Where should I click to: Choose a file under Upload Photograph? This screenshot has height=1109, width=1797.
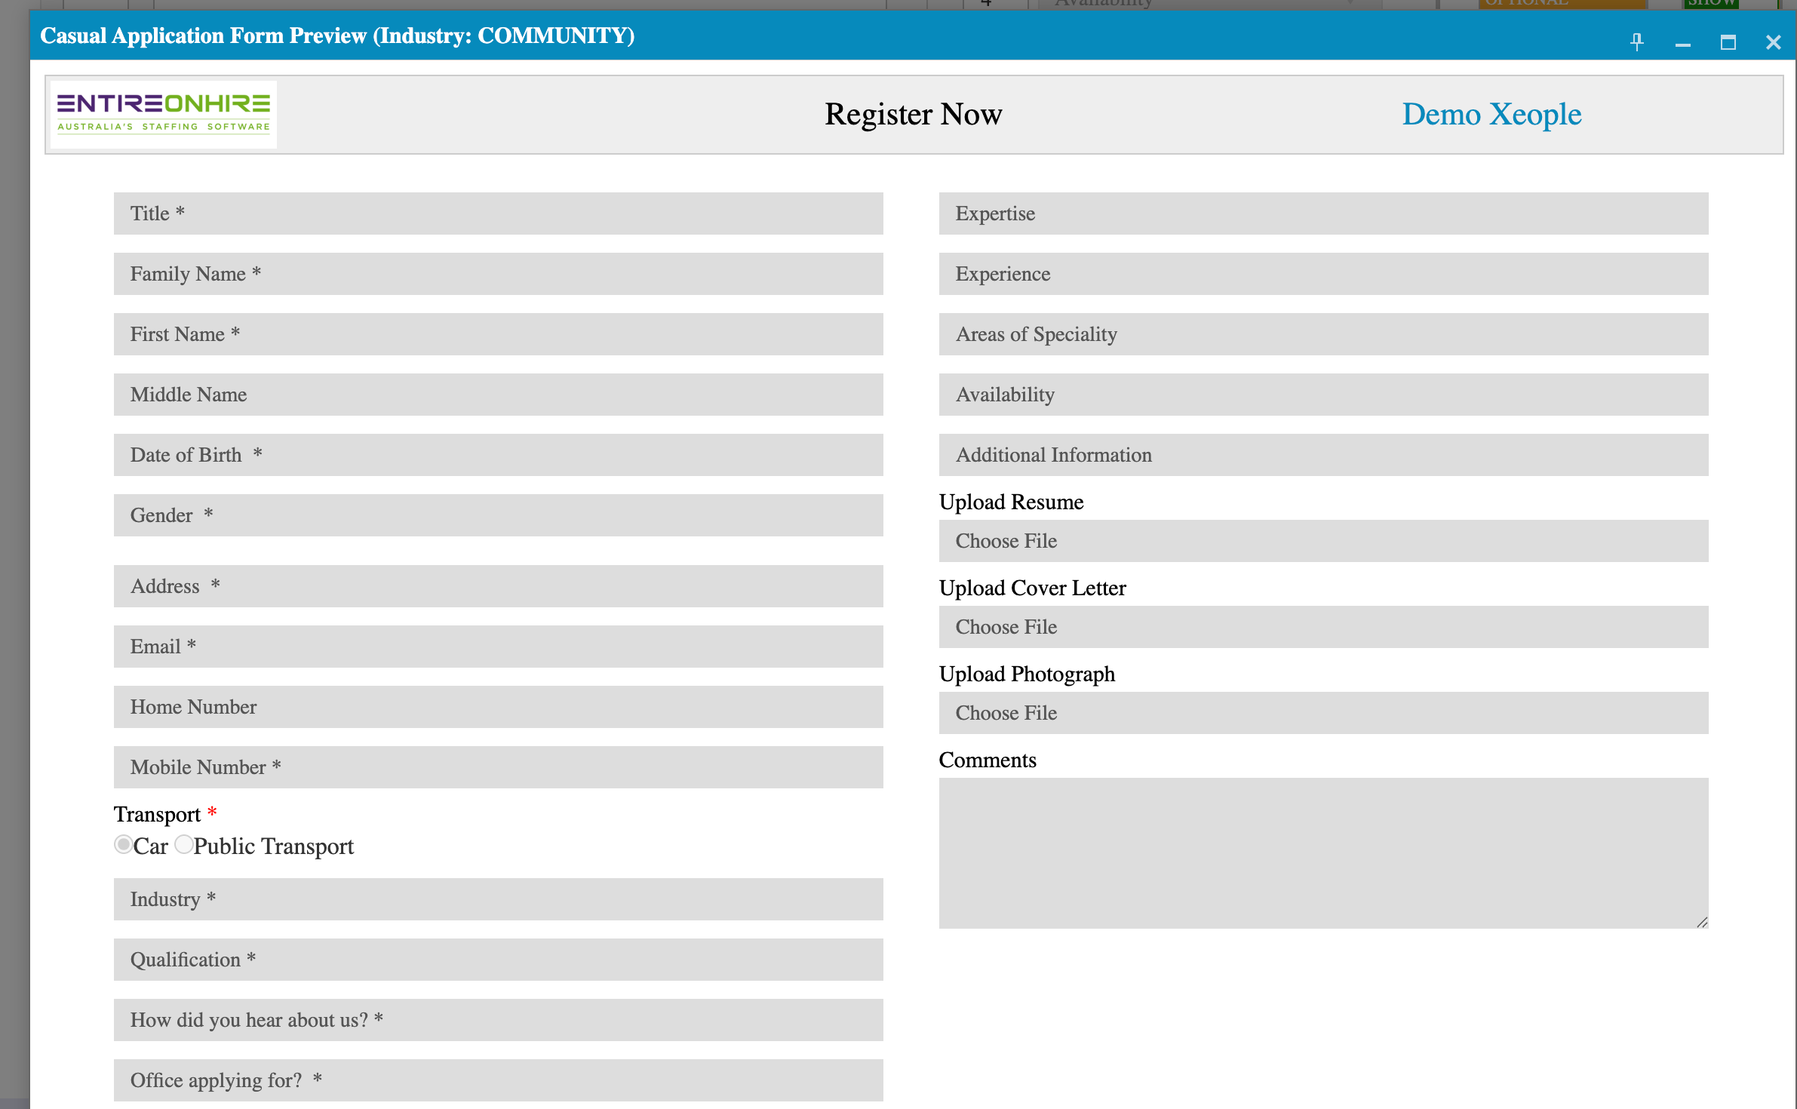[x=1323, y=713]
